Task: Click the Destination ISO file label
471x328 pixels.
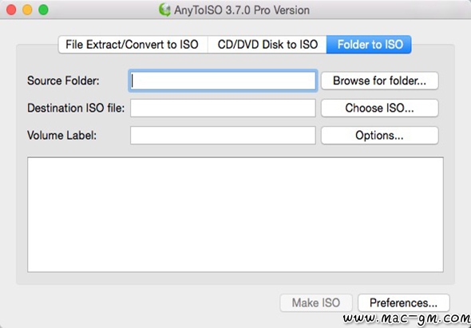Action: pos(76,108)
